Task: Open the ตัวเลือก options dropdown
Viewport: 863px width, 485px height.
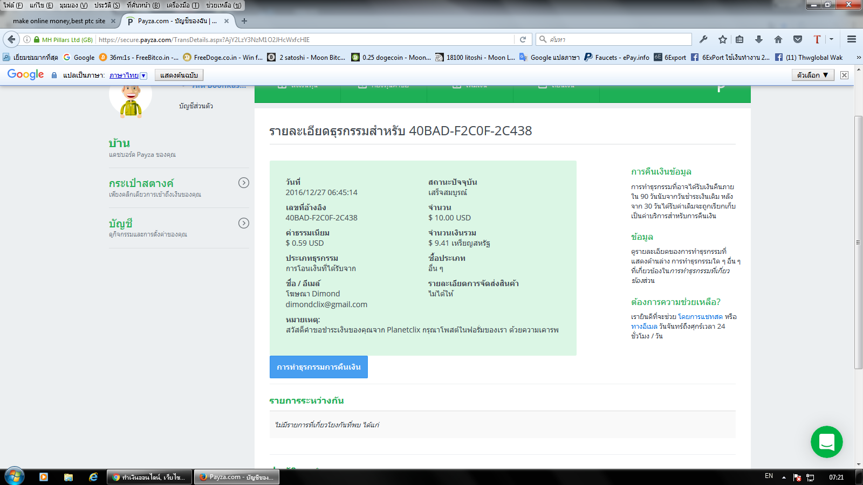Action: (x=812, y=75)
